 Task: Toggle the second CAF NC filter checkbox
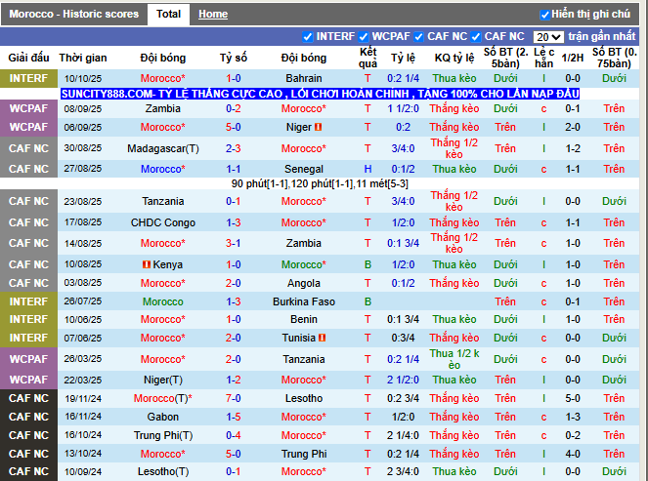pos(476,37)
